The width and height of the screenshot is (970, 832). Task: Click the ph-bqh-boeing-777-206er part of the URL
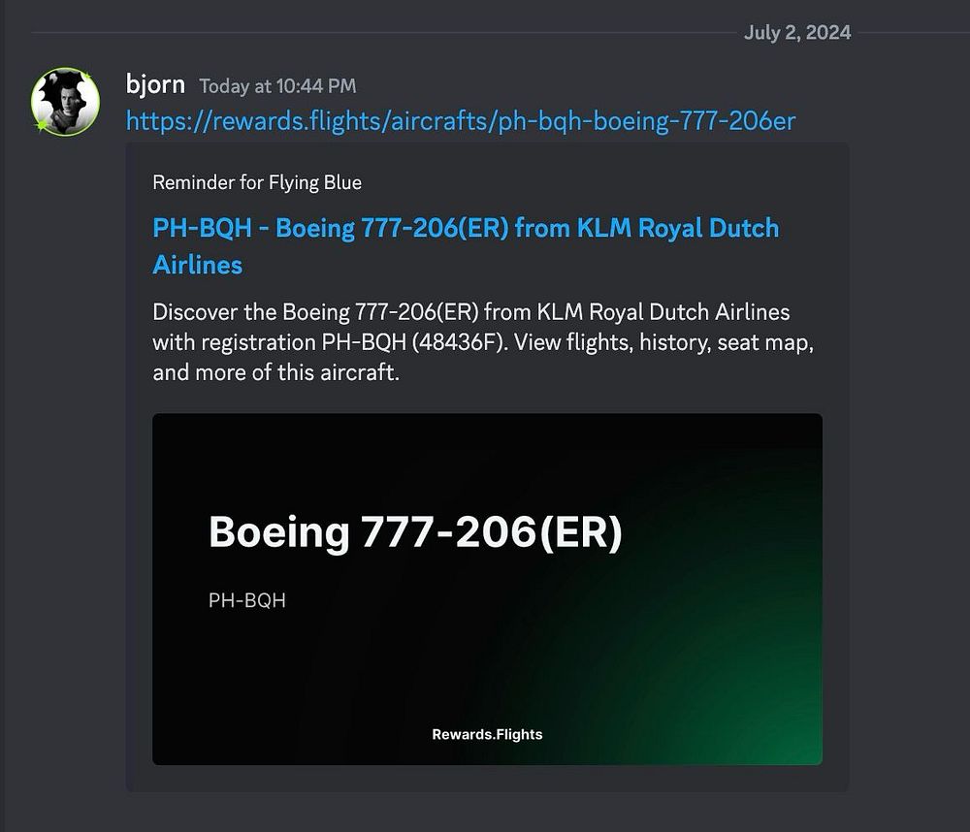point(647,120)
